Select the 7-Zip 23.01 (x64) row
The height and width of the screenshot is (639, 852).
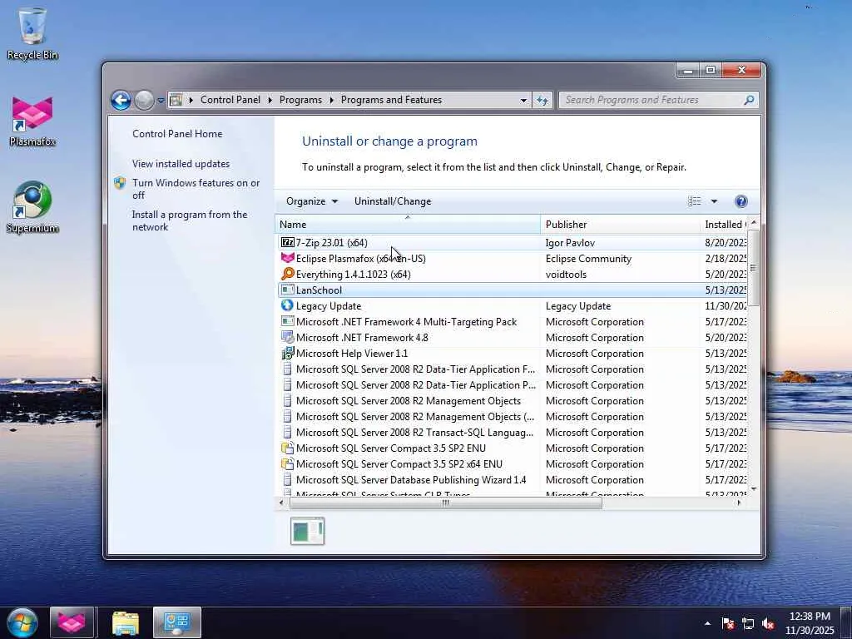click(x=512, y=242)
